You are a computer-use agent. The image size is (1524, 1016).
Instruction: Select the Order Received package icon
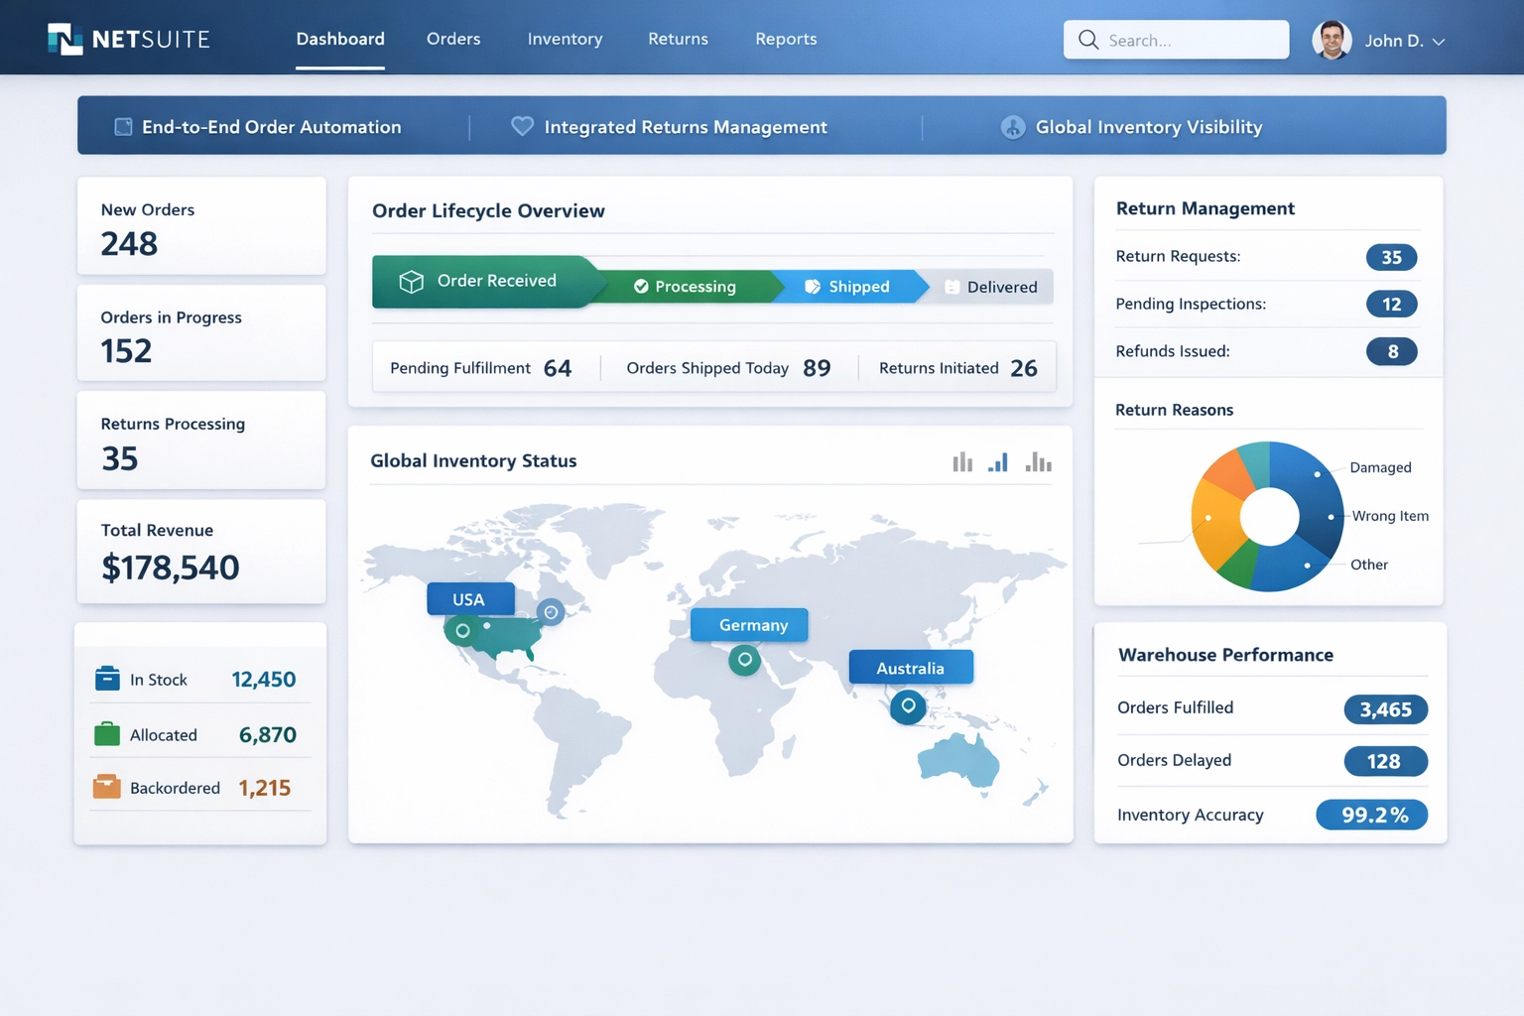click(x=412, y=281)
